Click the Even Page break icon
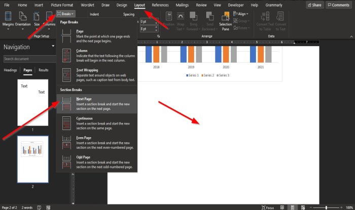 (x=66, y=143)
